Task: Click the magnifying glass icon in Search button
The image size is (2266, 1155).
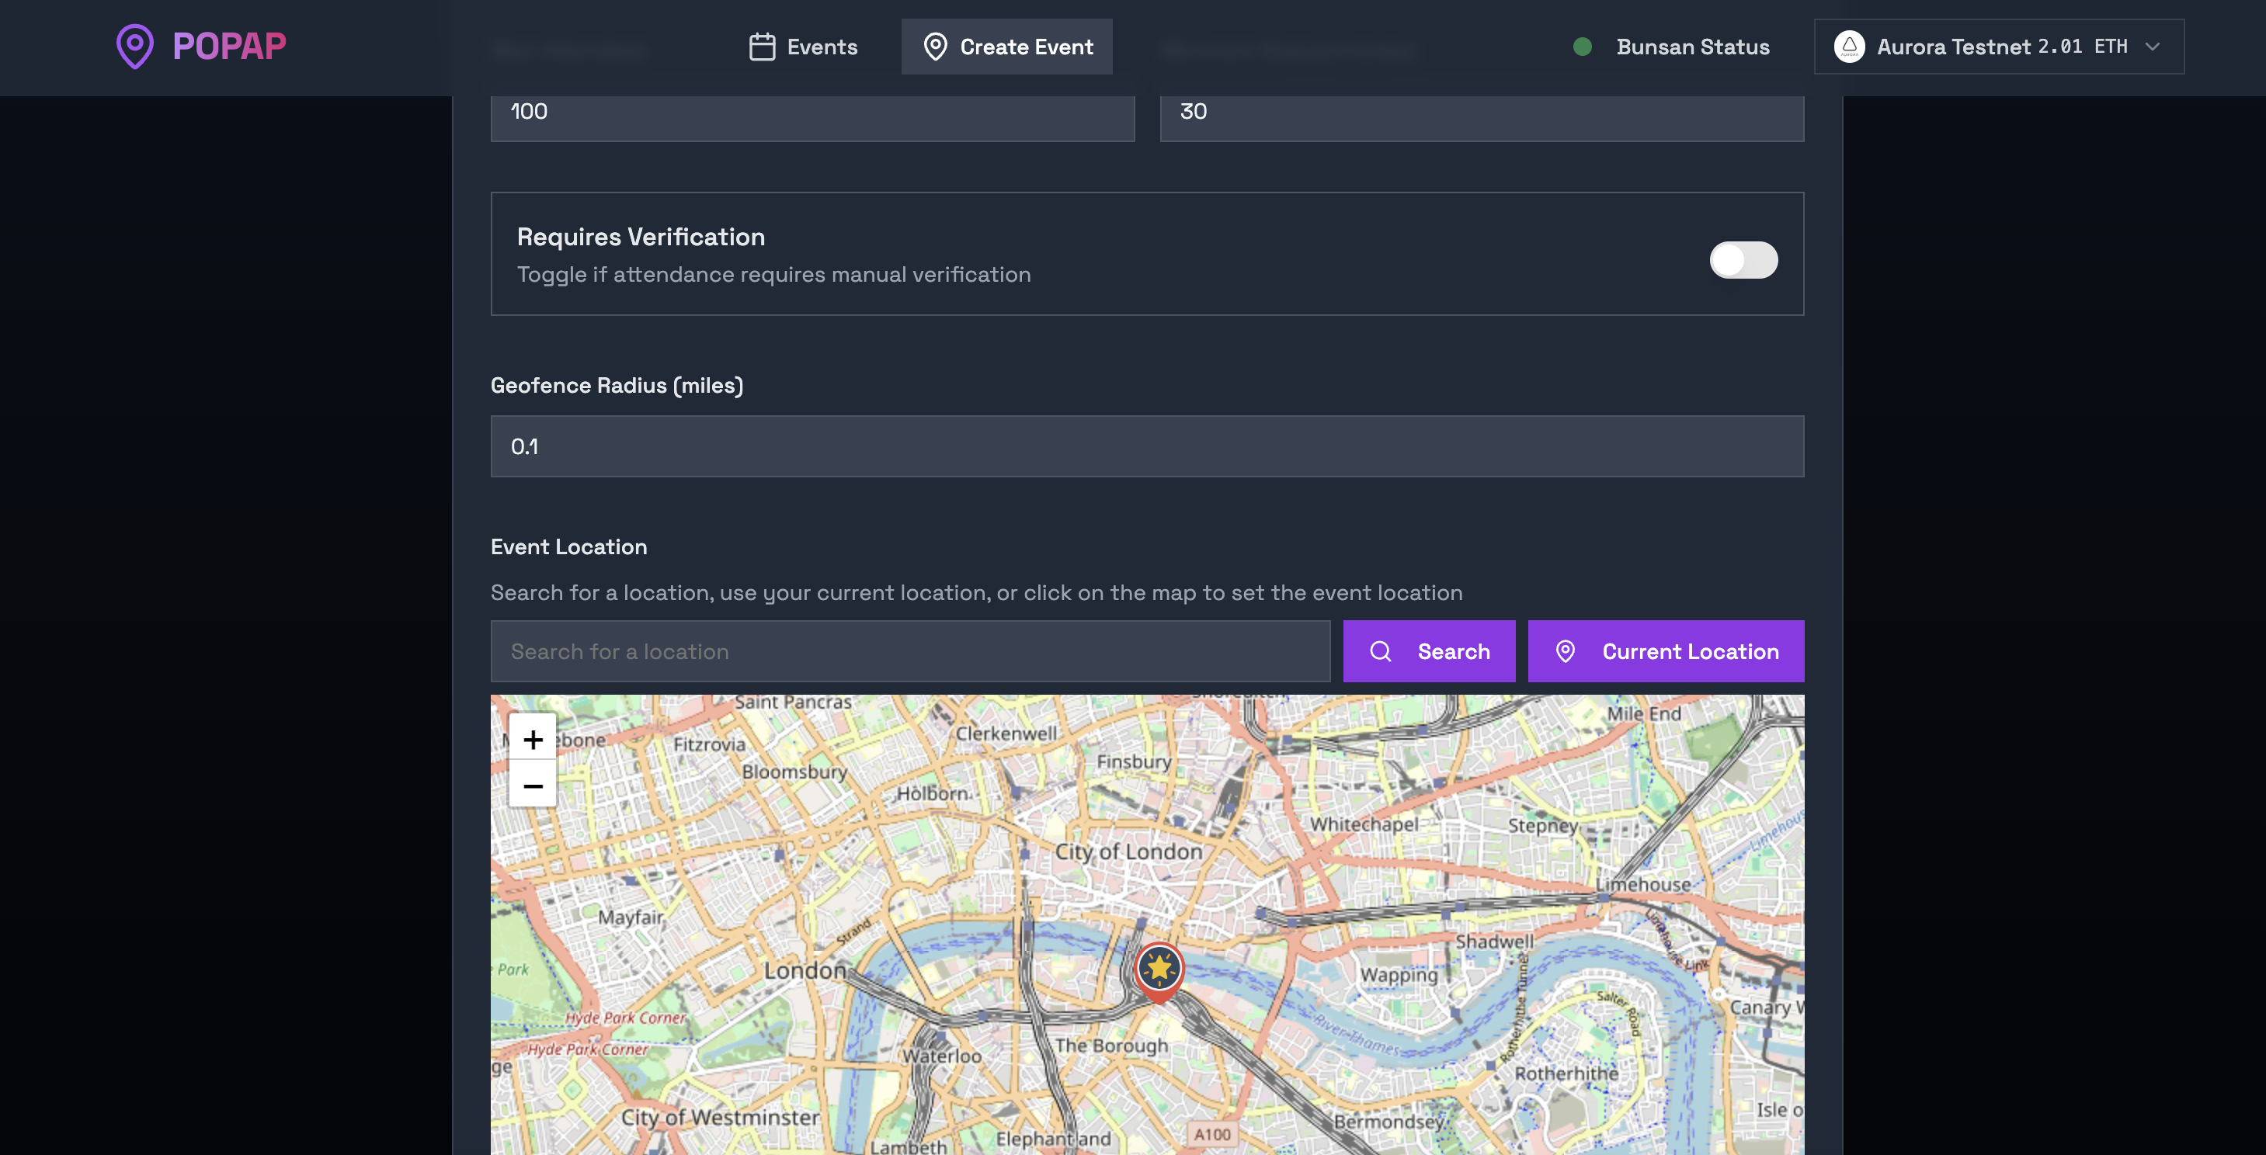Action: pos(1380,651)
